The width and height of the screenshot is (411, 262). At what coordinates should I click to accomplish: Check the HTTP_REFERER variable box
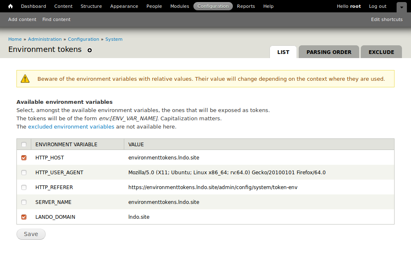tap(24, 187)
